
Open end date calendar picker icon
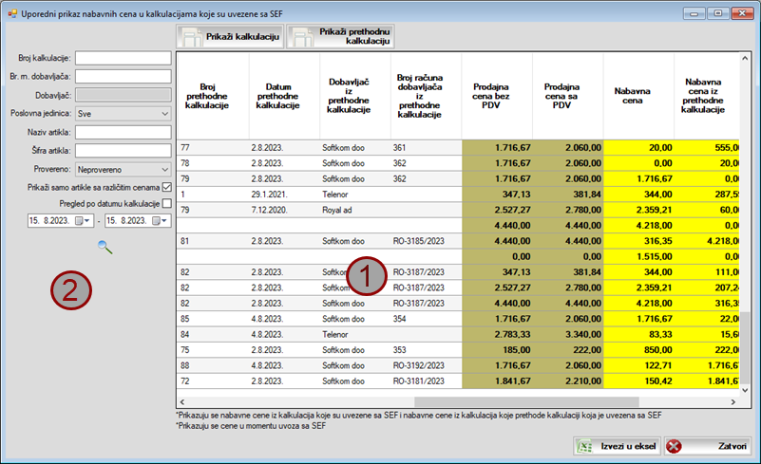(x=160, y=220)
